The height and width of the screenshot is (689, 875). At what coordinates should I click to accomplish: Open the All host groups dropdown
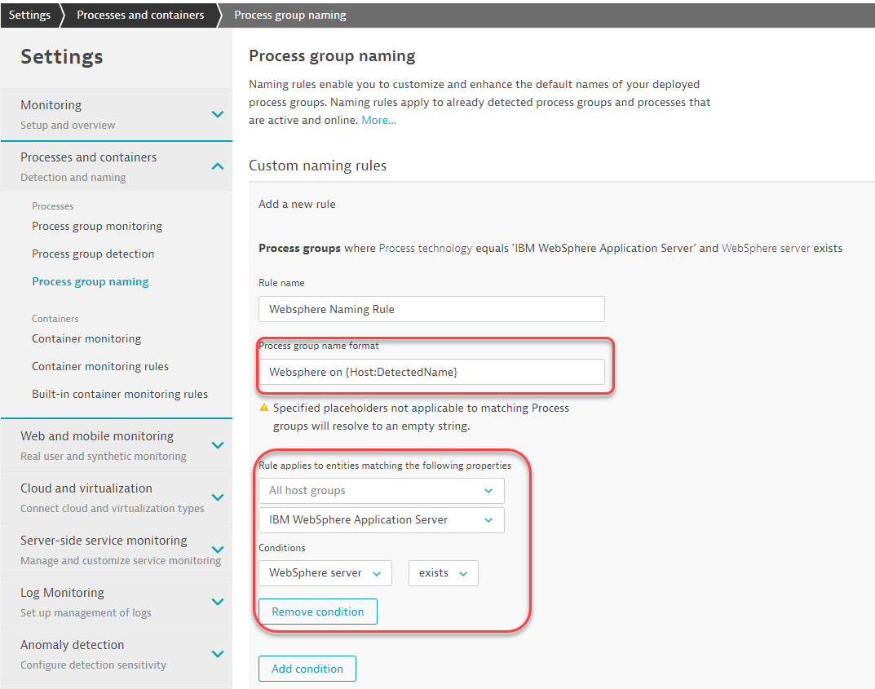(381, 490)
